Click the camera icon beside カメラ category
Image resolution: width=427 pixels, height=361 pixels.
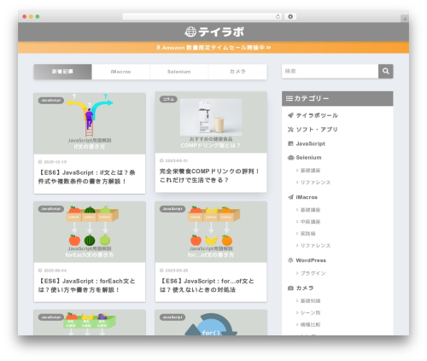[x=290, y=288]
